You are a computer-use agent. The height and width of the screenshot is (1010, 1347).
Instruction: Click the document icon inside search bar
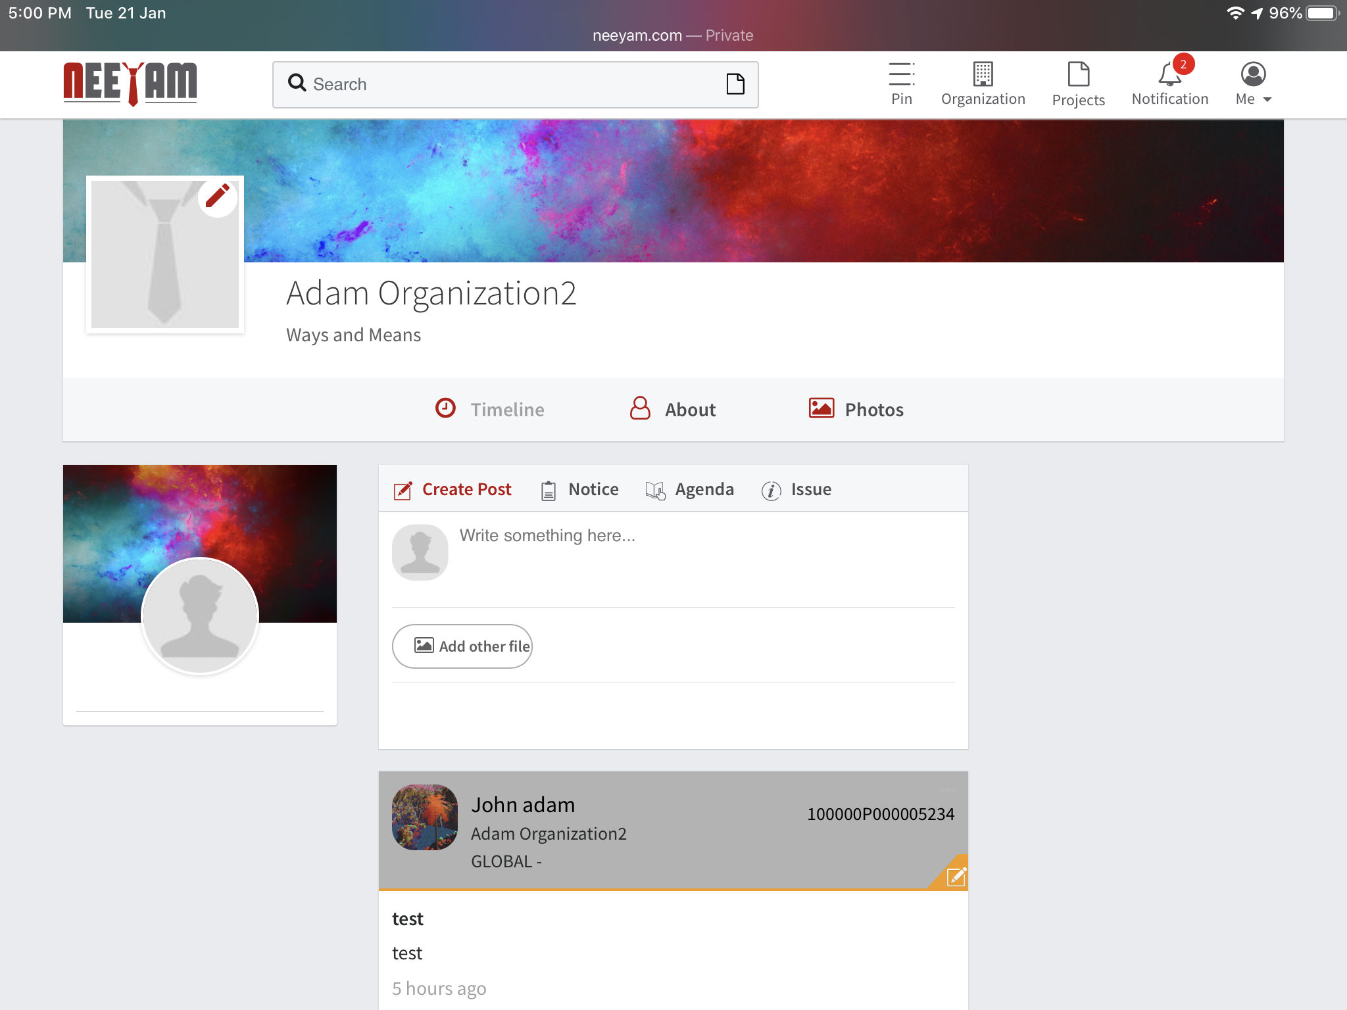pos(735,84)
